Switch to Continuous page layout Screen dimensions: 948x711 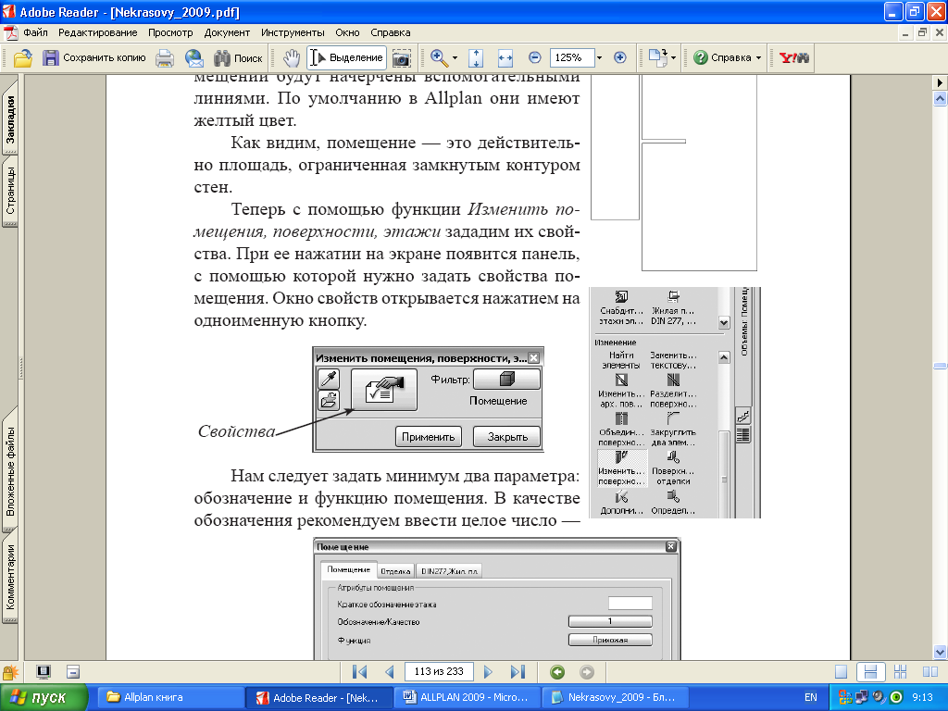(870, 672)
